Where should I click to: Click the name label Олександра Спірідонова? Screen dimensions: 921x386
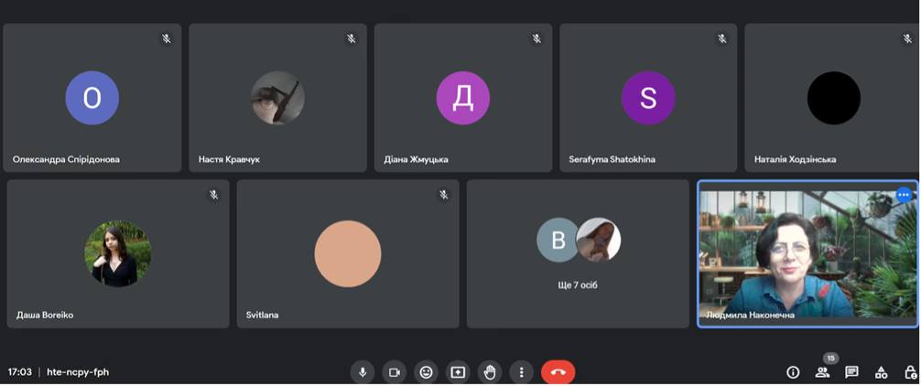66,159
